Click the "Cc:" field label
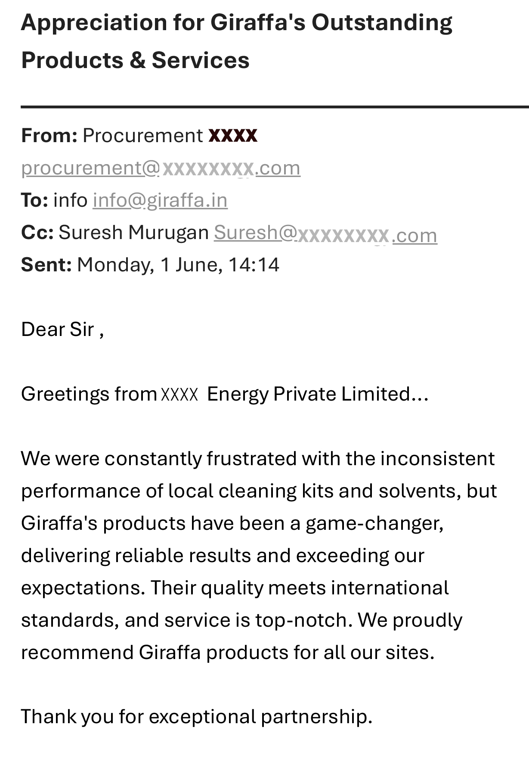Image resolution: width=529 pixels, height=771 pixels. coord(37,233)
